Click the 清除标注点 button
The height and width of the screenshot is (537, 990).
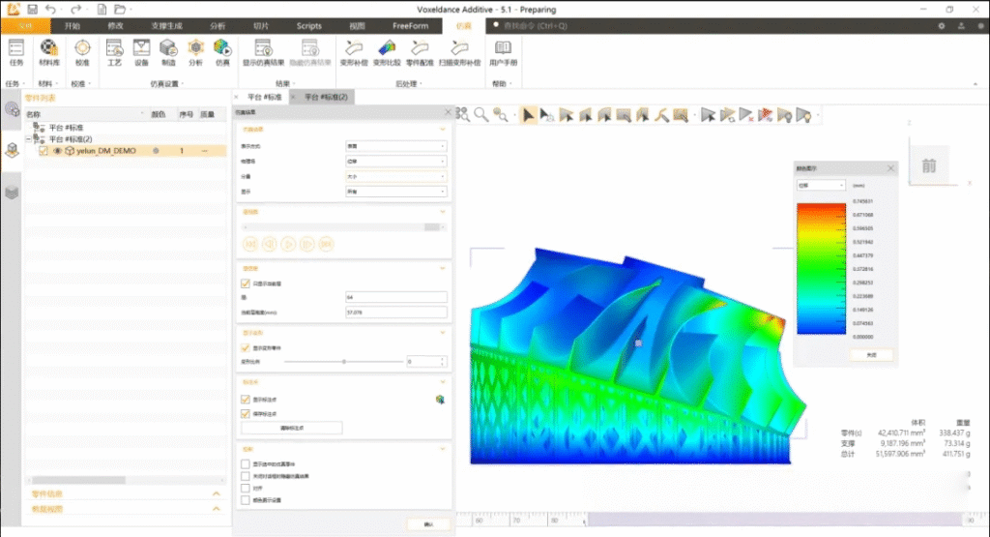(292, 427)
